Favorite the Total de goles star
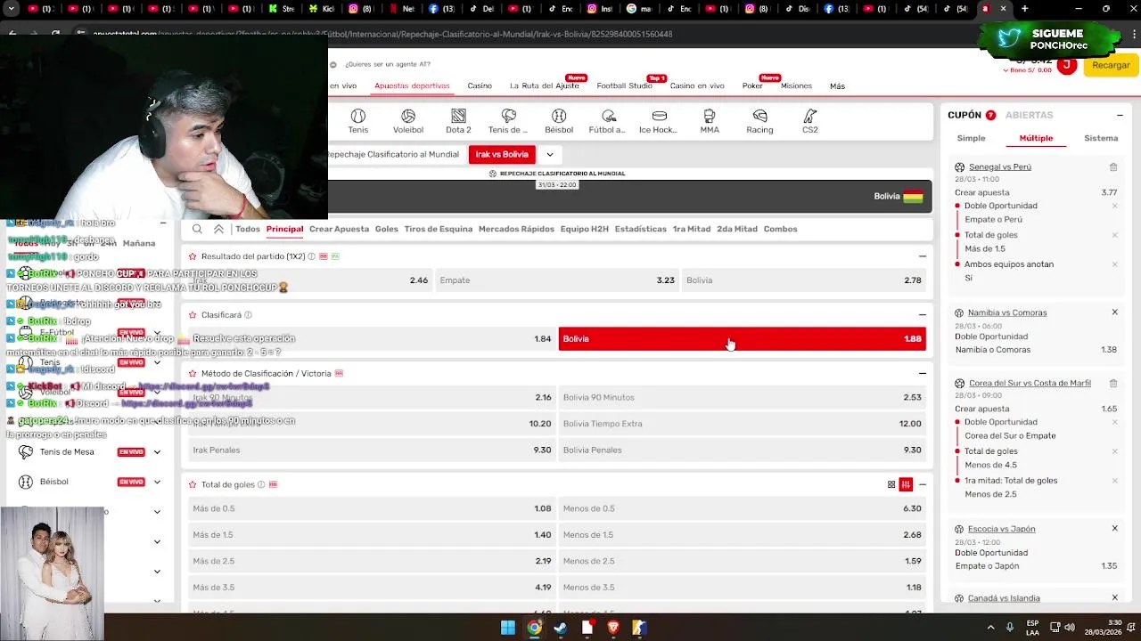Viewport: 1141px width, 641px height. point(193,484)
